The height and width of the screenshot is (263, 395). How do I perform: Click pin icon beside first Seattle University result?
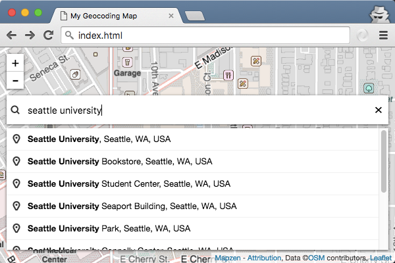coord(16,139)
